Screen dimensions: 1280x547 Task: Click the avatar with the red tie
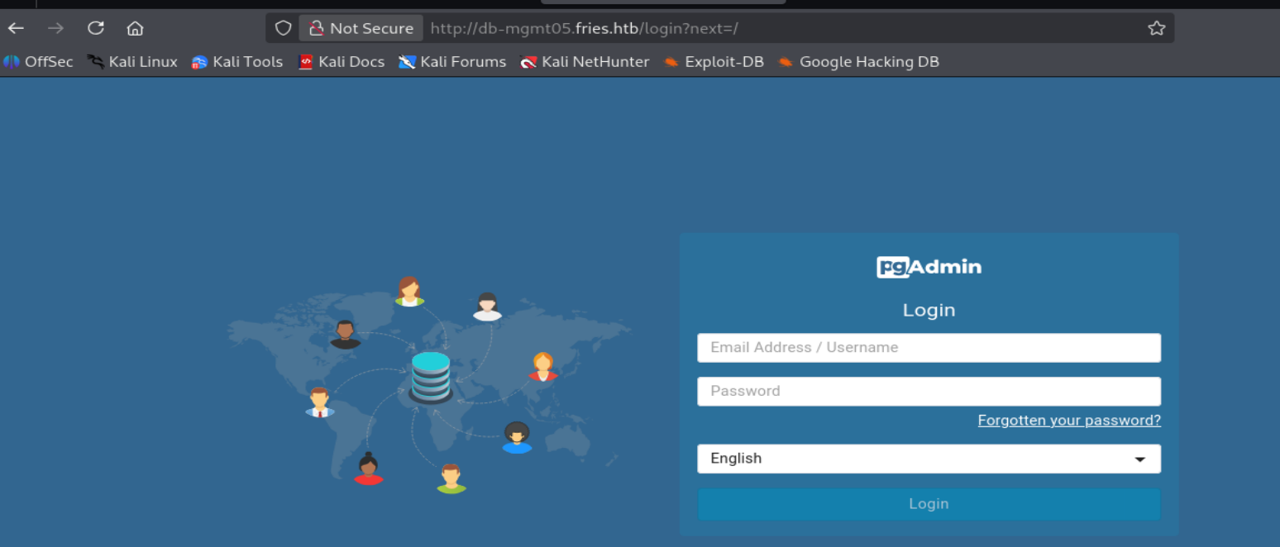pos(319,402)
